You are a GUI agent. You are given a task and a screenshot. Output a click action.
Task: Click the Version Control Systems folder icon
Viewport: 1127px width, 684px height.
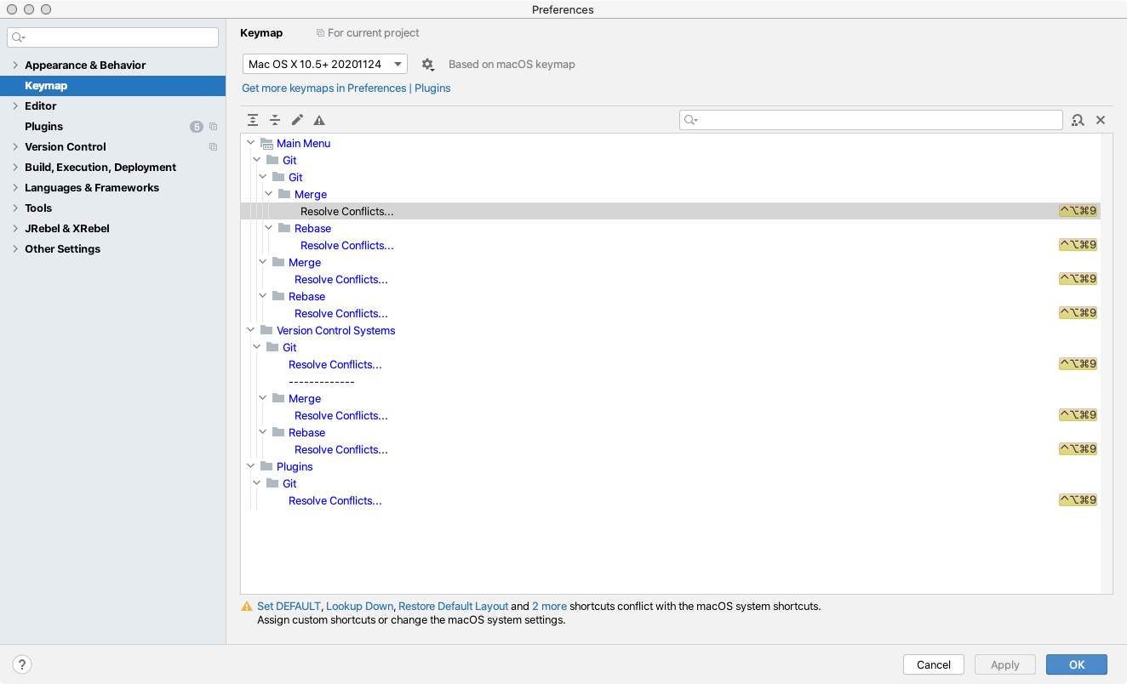pos(266,330)
